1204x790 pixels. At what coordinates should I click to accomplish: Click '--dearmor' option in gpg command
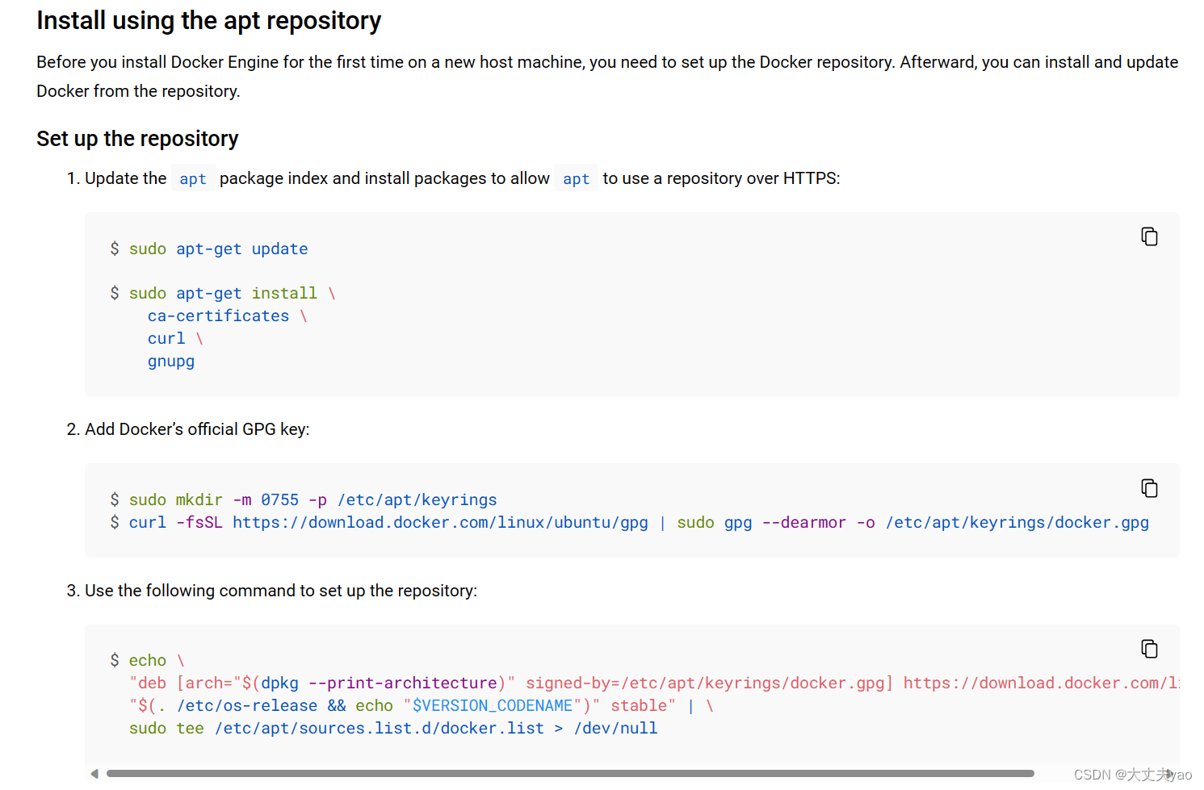click(803, 522)
